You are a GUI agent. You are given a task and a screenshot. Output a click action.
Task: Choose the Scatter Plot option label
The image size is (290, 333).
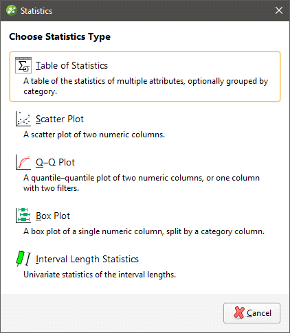pos(60,119)
